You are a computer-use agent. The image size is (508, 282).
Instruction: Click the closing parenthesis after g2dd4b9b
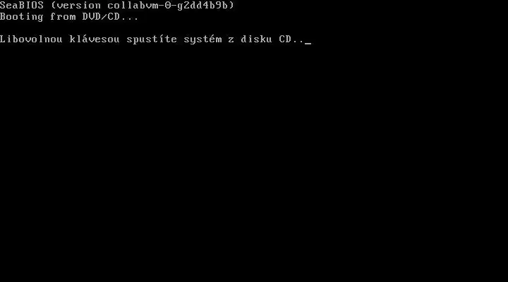pyautogui.click(x=231, y=5)
